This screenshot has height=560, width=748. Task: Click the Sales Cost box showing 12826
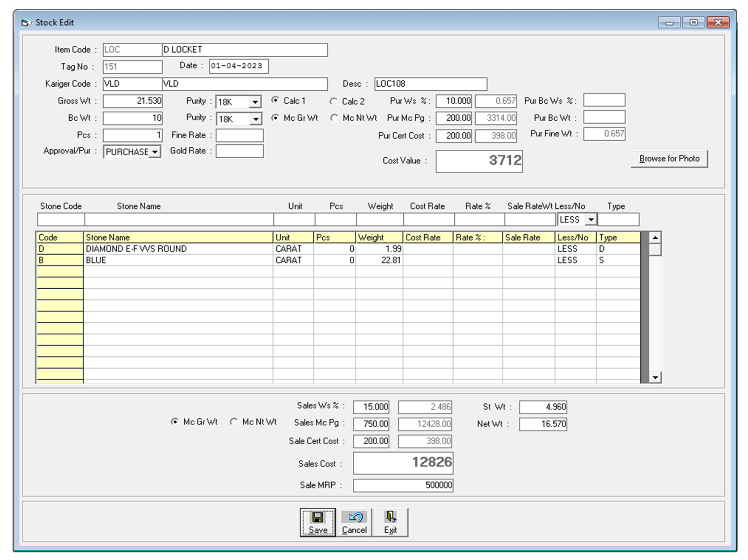(x=403, y=463)
